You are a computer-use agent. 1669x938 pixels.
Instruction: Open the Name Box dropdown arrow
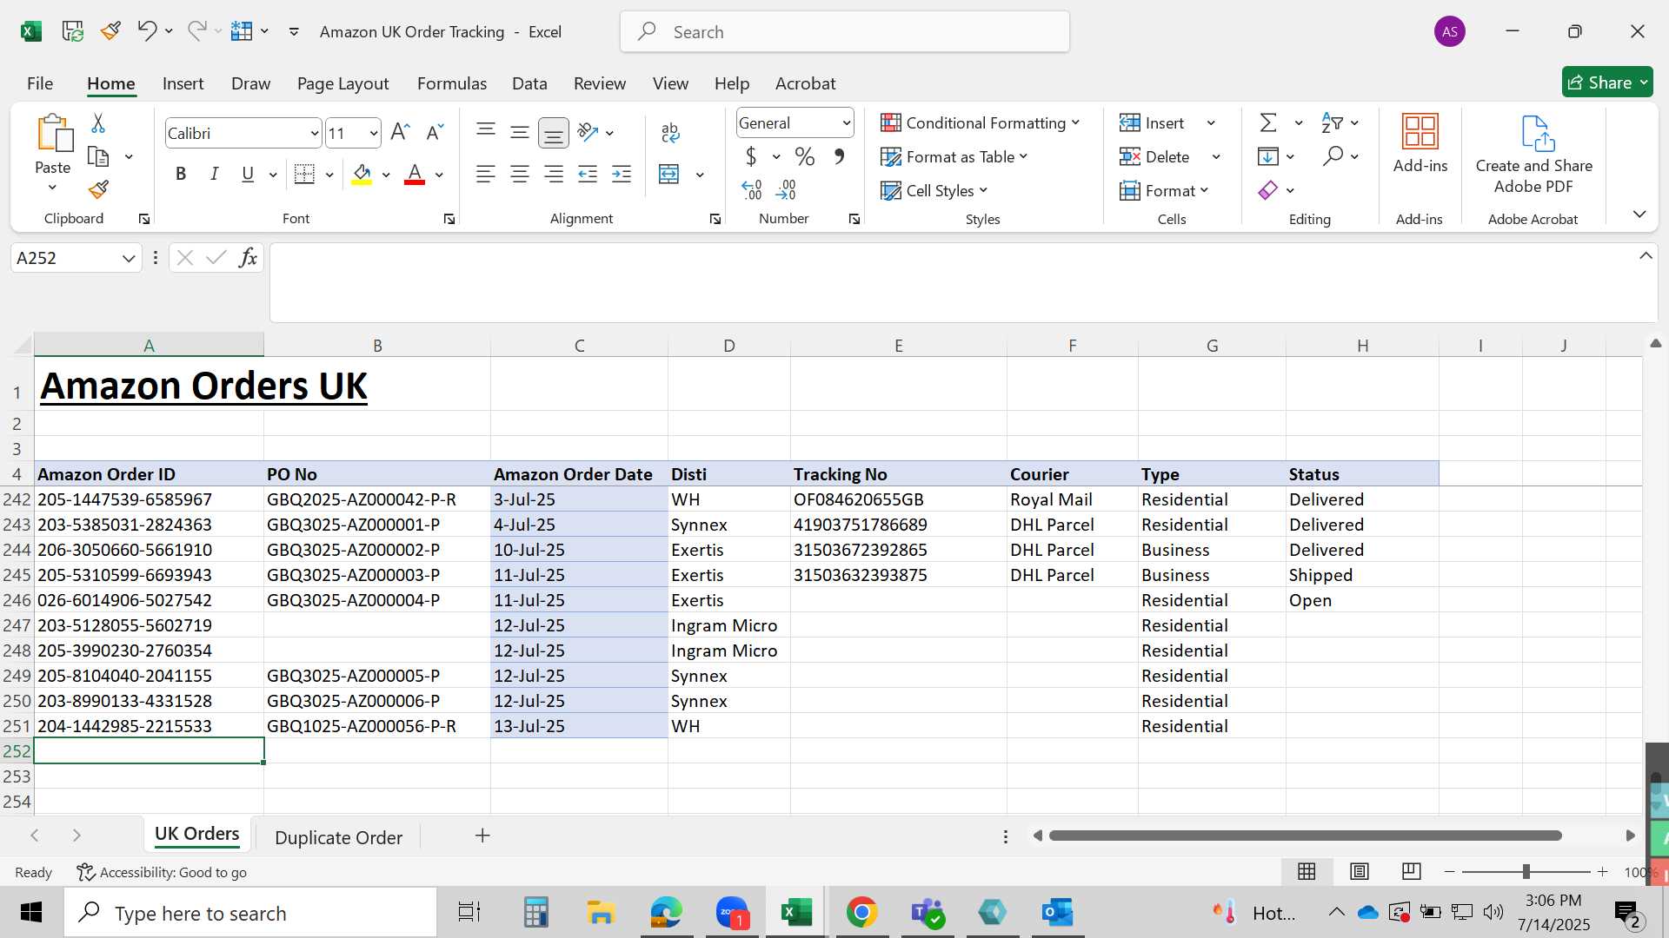[x=129, y=258]
